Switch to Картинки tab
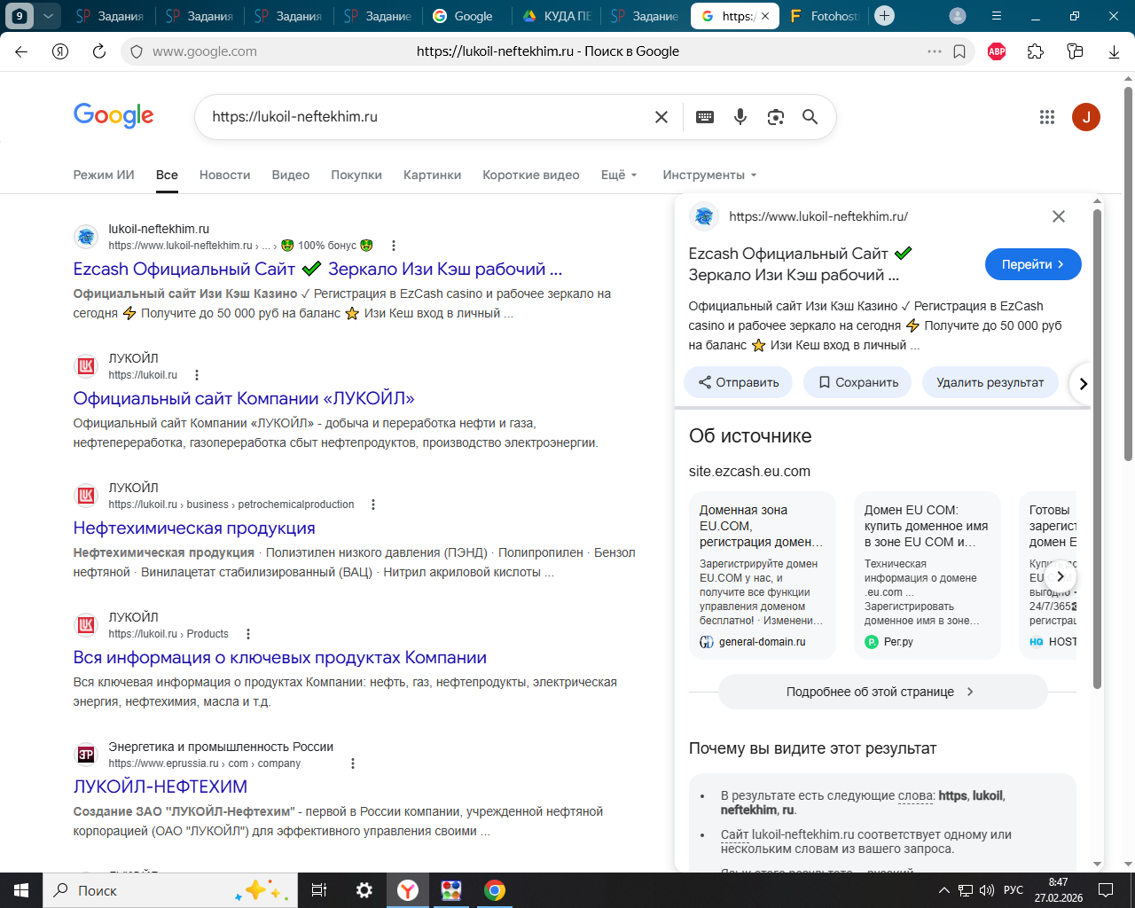The width and height of the screenshot is (1135, 908). point(432,175)
